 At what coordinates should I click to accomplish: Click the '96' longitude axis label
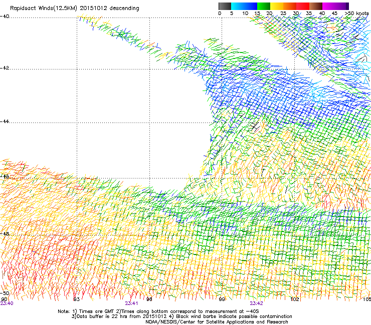pos(149,299)
